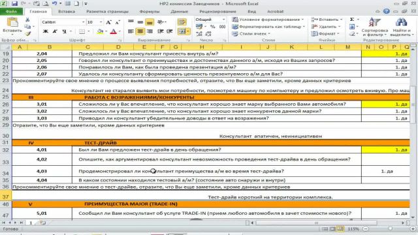Click the zoom slider handle
Viewport: 418px width, 235px height.
(x=391, y=229)
